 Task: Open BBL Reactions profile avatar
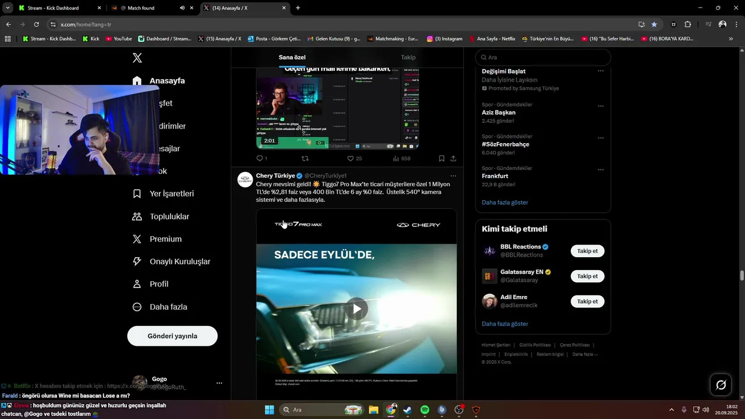coord(489,251)
